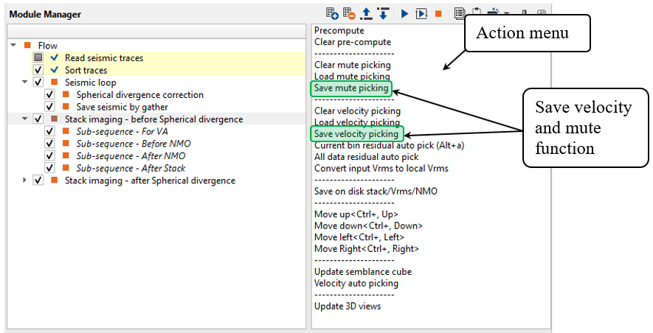Viewport: 653px width, 333px height.
Task: Uncheck the Sort traces checkbox
Action: click(x=38, y=70)
